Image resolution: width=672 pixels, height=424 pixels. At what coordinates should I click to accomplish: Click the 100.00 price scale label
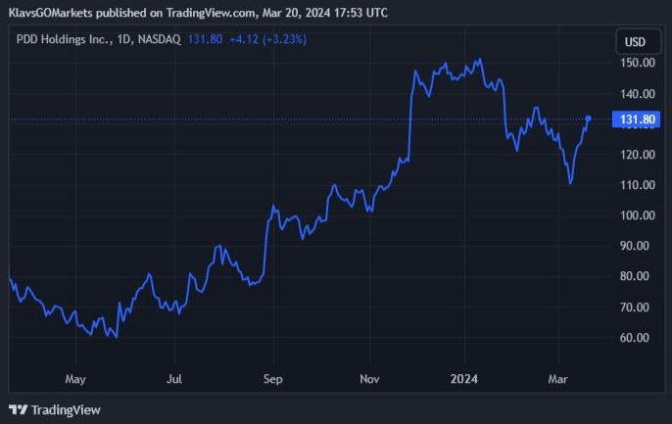[x=637, y=215]
